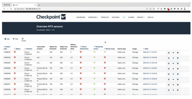Edit sensor 1782BD54 with pencil icon

[x=169, y=53]
